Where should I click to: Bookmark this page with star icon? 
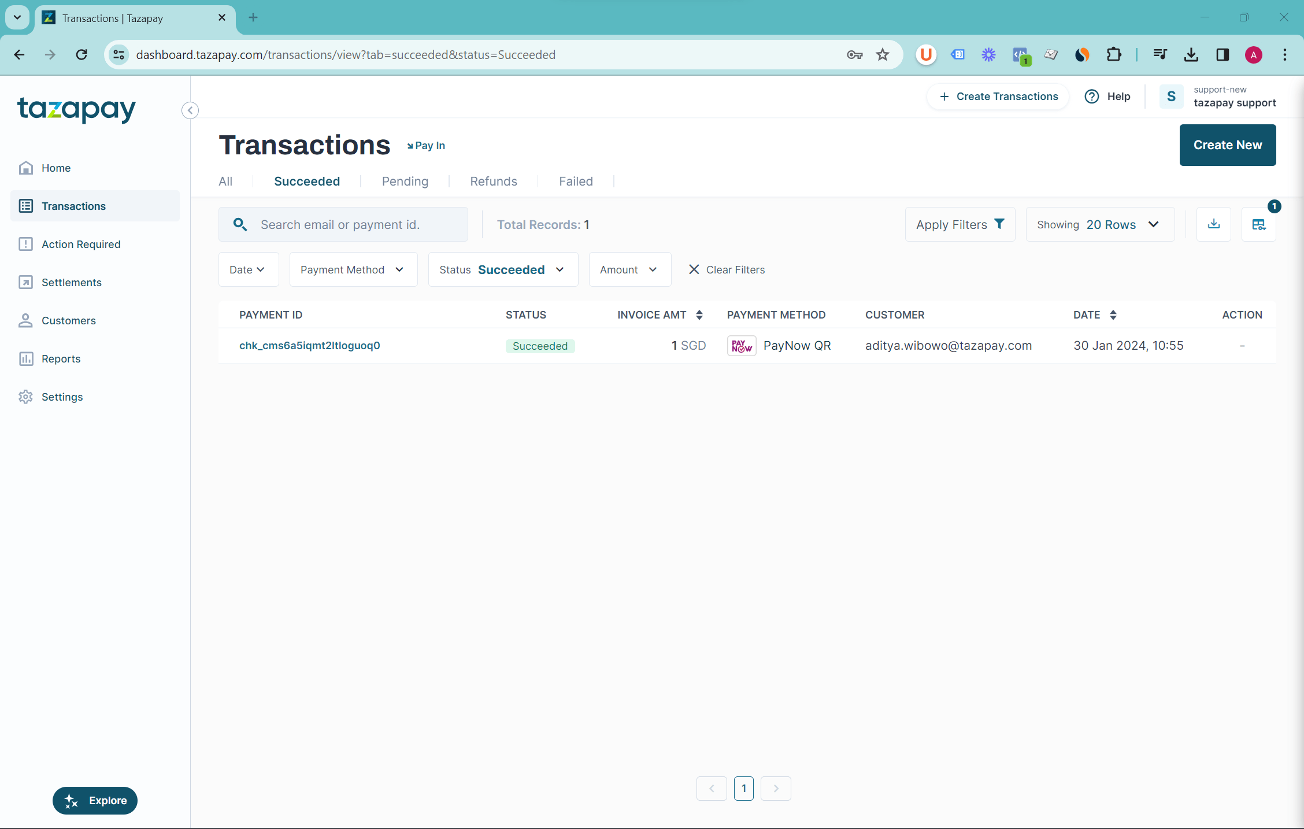[x=882, y=54]
